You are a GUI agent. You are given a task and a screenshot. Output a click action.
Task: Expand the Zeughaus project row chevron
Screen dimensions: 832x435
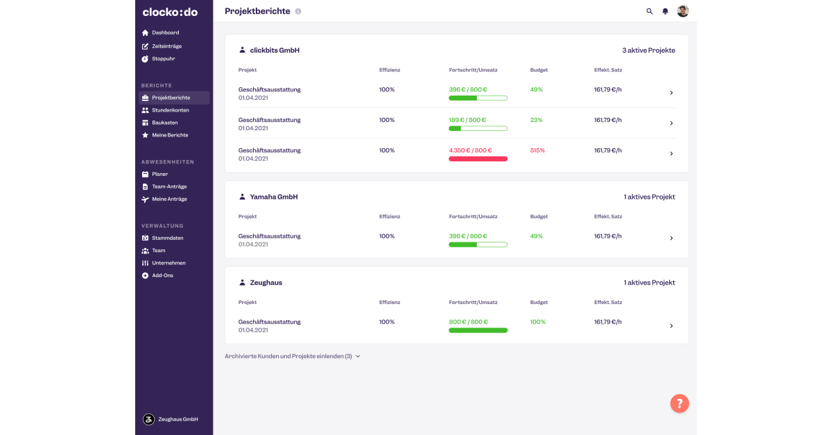pyautogui.click(x=671, y=326)
